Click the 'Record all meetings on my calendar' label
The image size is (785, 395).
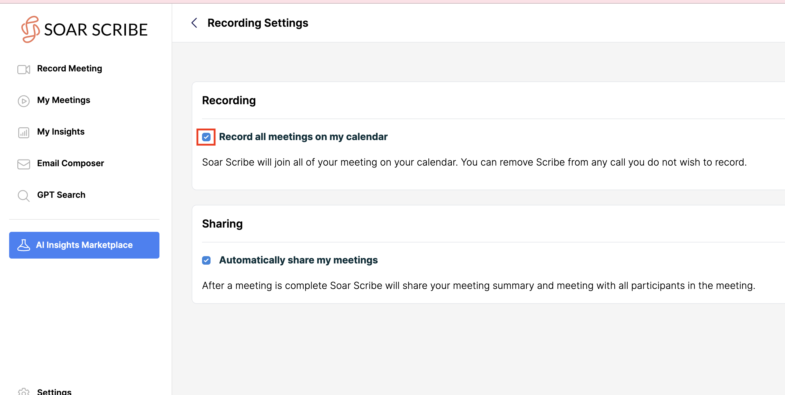pos(303,137)
